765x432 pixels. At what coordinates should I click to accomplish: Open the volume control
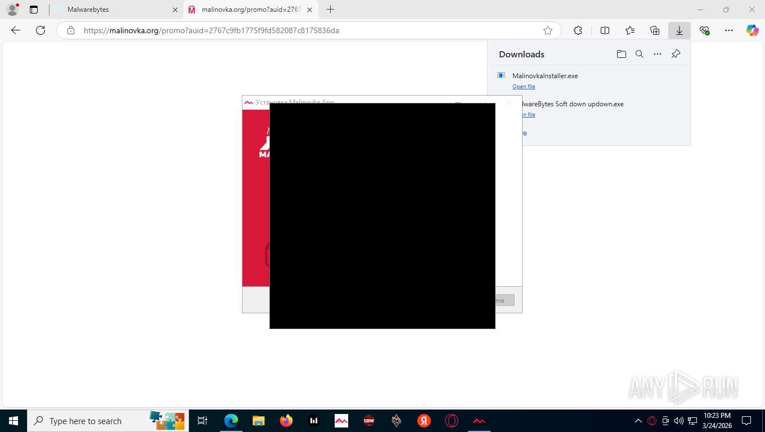679,421
